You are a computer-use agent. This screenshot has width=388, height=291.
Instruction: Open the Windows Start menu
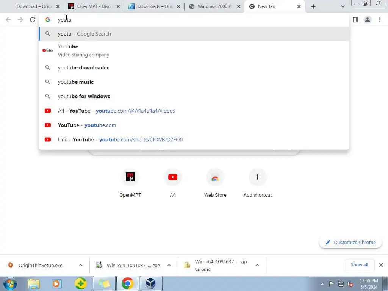[10, 283]
